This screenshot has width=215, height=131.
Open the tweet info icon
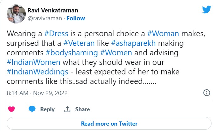point(206,93)
